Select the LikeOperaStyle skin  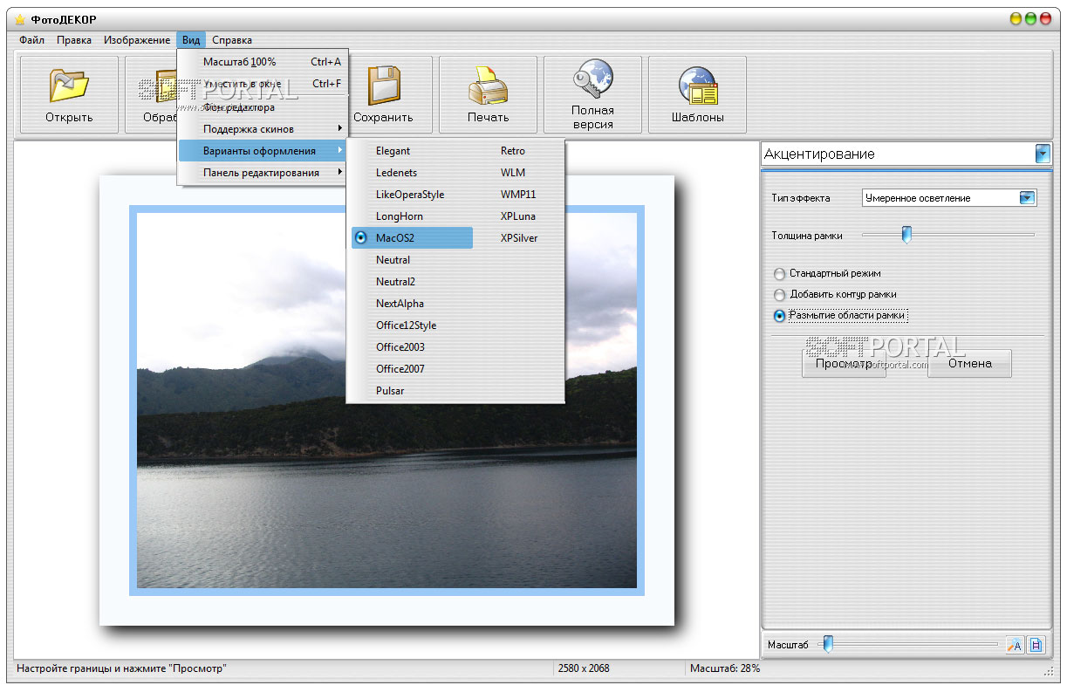point(412,195)
